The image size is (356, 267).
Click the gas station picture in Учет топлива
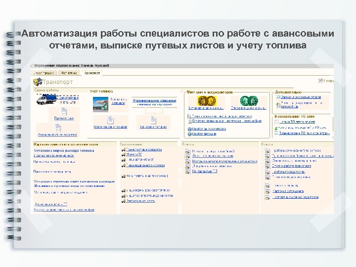click(100, 104)
